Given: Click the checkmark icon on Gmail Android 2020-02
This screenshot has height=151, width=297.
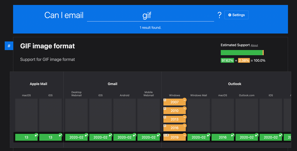Looking at the screenshot, I should pos(134,135).
